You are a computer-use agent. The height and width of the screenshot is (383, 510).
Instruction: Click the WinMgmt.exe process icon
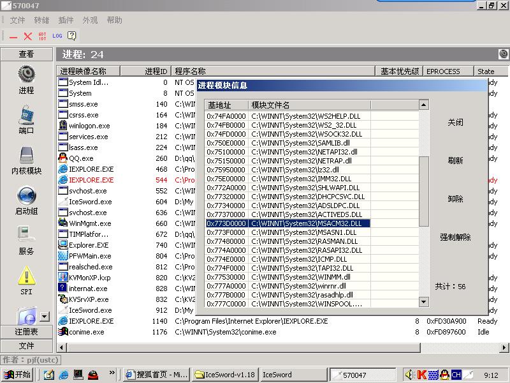62,223
